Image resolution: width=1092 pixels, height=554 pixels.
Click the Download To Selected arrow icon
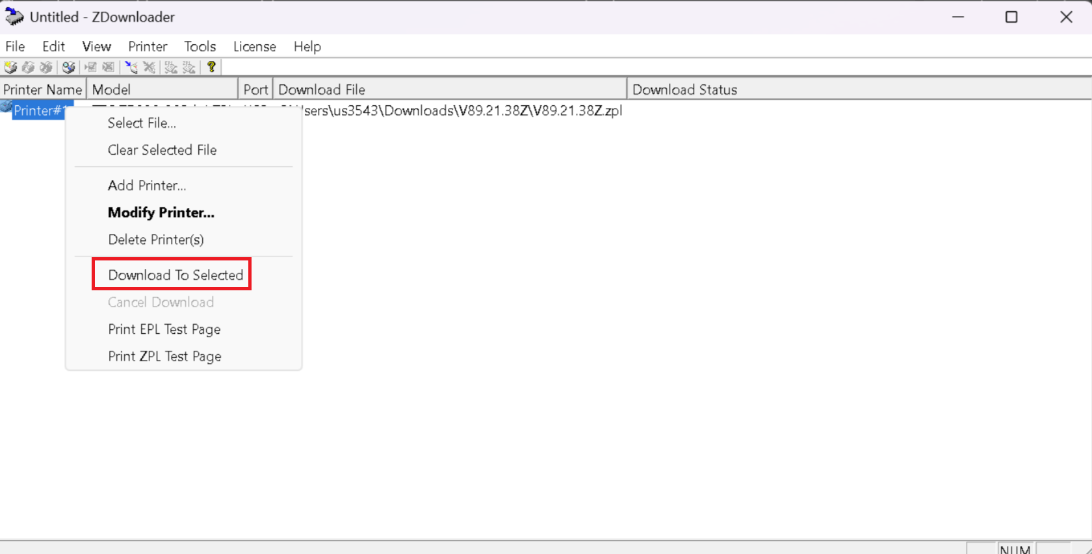point(131,67)
